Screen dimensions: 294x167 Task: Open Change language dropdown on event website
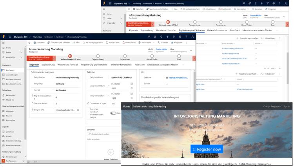click(272, 106)
